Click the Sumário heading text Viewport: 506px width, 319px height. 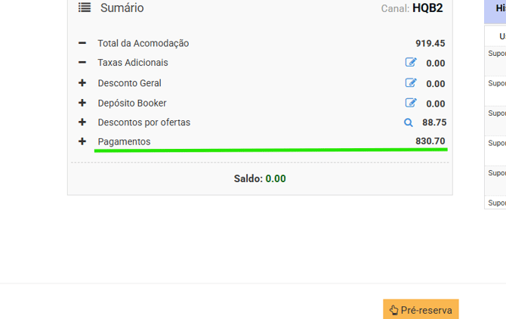(122, 8)
